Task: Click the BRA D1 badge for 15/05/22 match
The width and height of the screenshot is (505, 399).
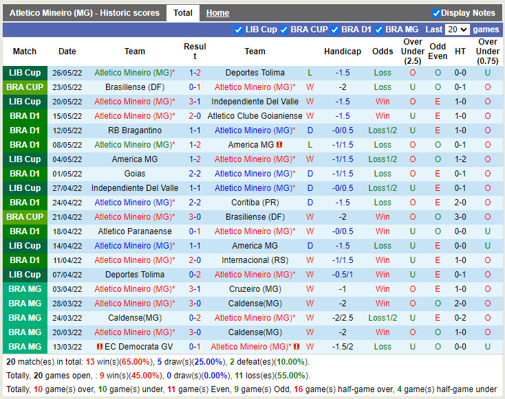Action: point(25,116)
